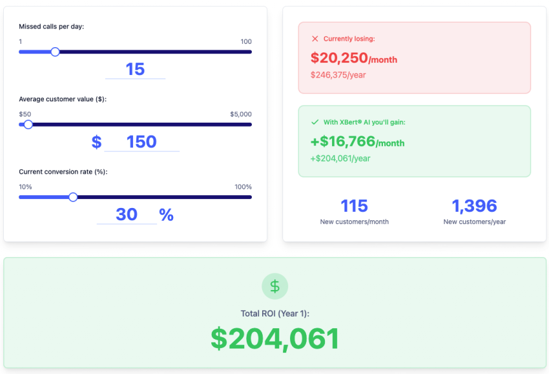Adjust the average customer value slider

coord(129,124)
